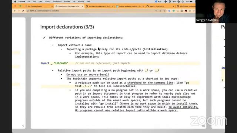Click 'shorthand on the command line' underlined text

(x=150, y=83)
